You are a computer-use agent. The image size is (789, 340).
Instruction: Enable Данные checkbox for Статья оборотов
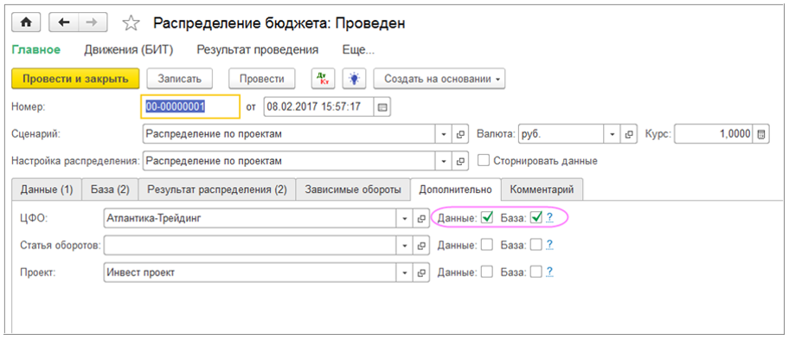[486, 245]
